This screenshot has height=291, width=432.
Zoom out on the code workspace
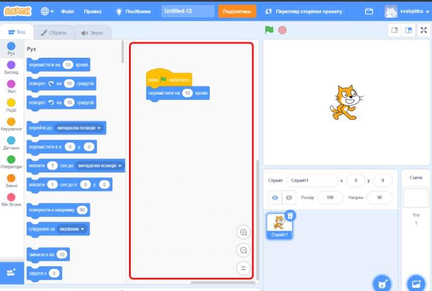click(244, 250)
